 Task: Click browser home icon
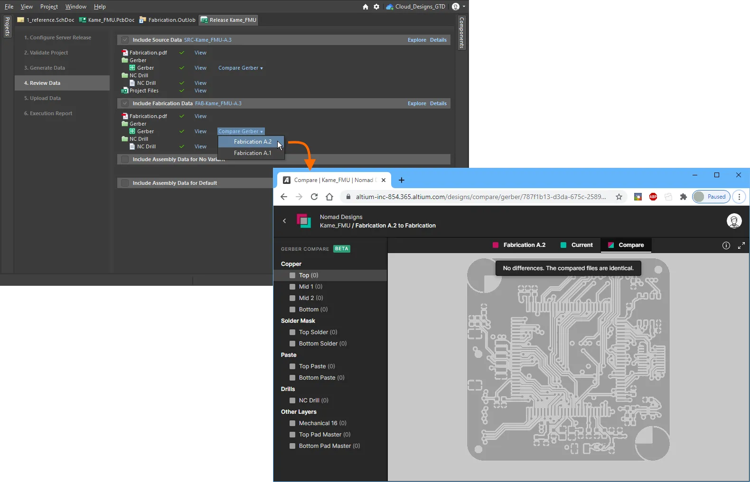(x=329, y=197)
